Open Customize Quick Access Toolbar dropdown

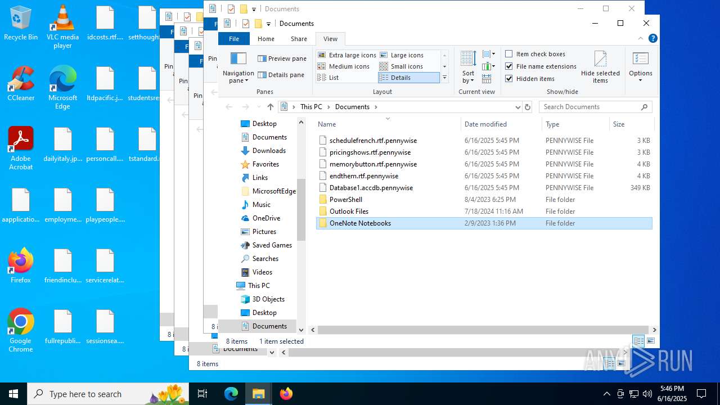268,24
